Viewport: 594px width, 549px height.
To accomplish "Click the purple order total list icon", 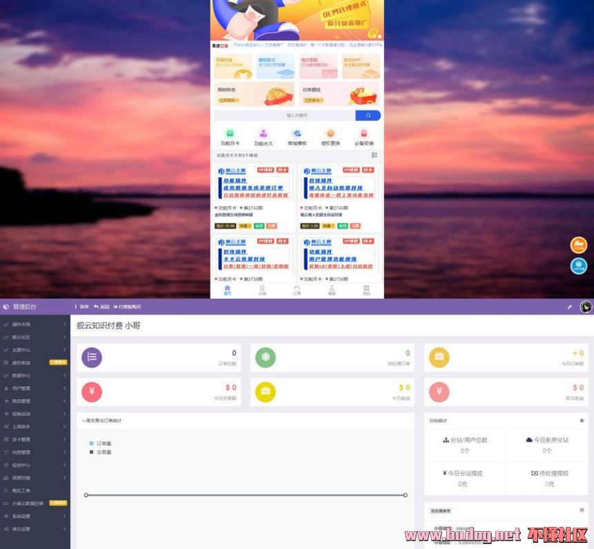I will click(92, 357).
